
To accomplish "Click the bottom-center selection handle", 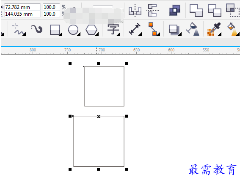I will point(99,169).
